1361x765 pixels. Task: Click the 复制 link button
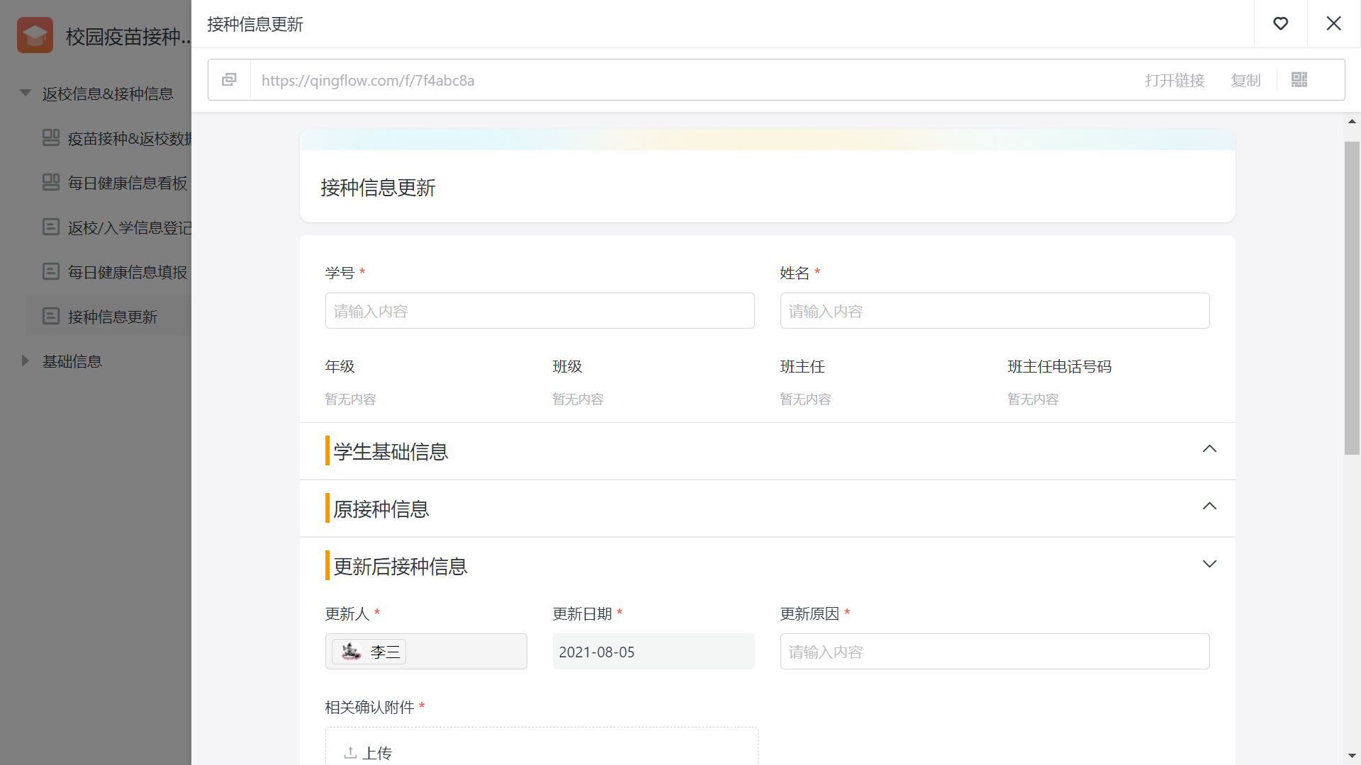point(1245,80)
